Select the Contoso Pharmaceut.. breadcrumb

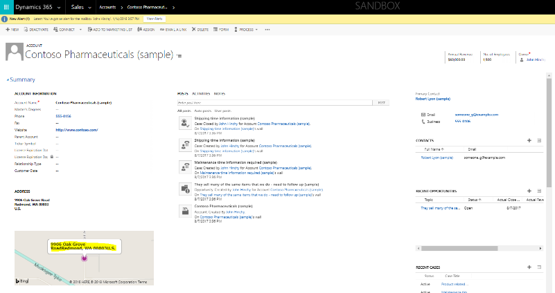click(x=147, y=7)
